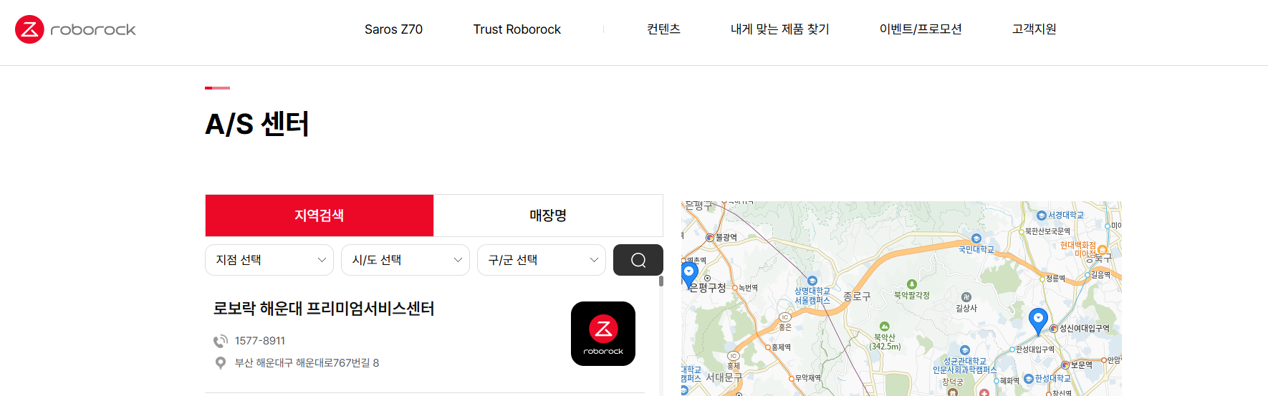Screen dimensions: 1268x396
Task: Click the 성균관대학교 school icon on map
Action: (x=965, y=351)
